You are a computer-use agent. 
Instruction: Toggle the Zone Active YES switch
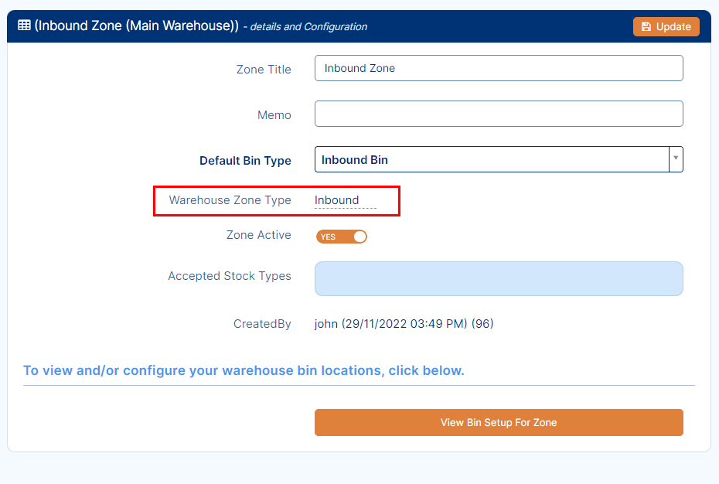[x=342, y=237]
